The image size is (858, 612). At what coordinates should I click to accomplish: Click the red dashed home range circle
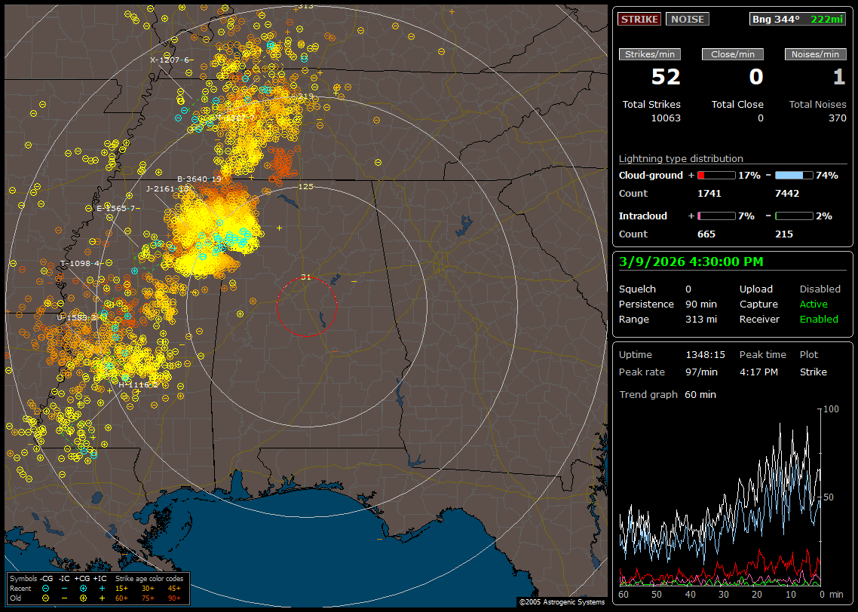pyautogui.click(x=306, y=307)
